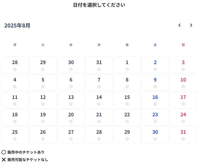Image resolution: width=197 pixels, height=167 pixels.
Task: Select Sunday August 17
Action: (183, 100)
